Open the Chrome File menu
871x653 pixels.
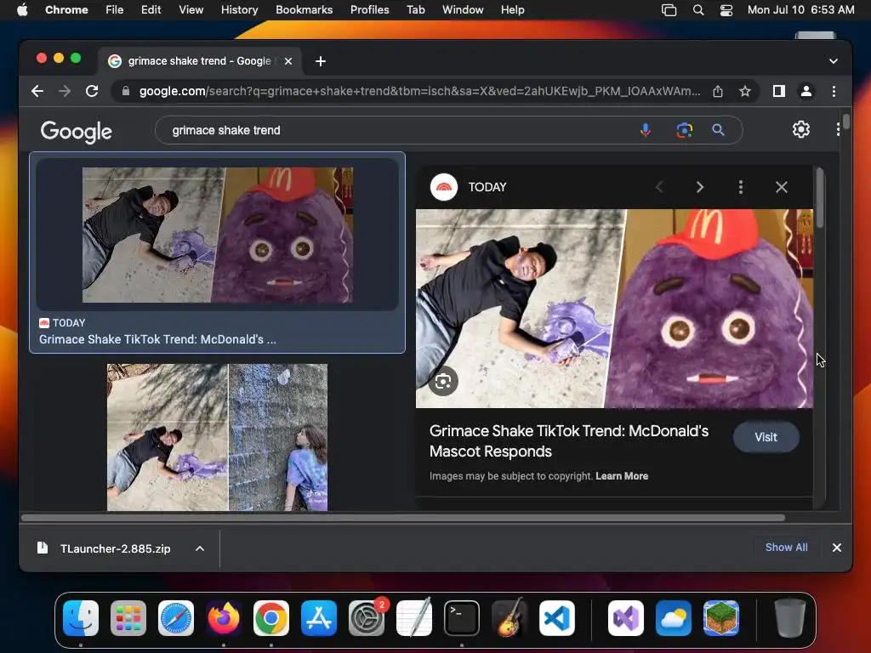(x=115, y=10)
